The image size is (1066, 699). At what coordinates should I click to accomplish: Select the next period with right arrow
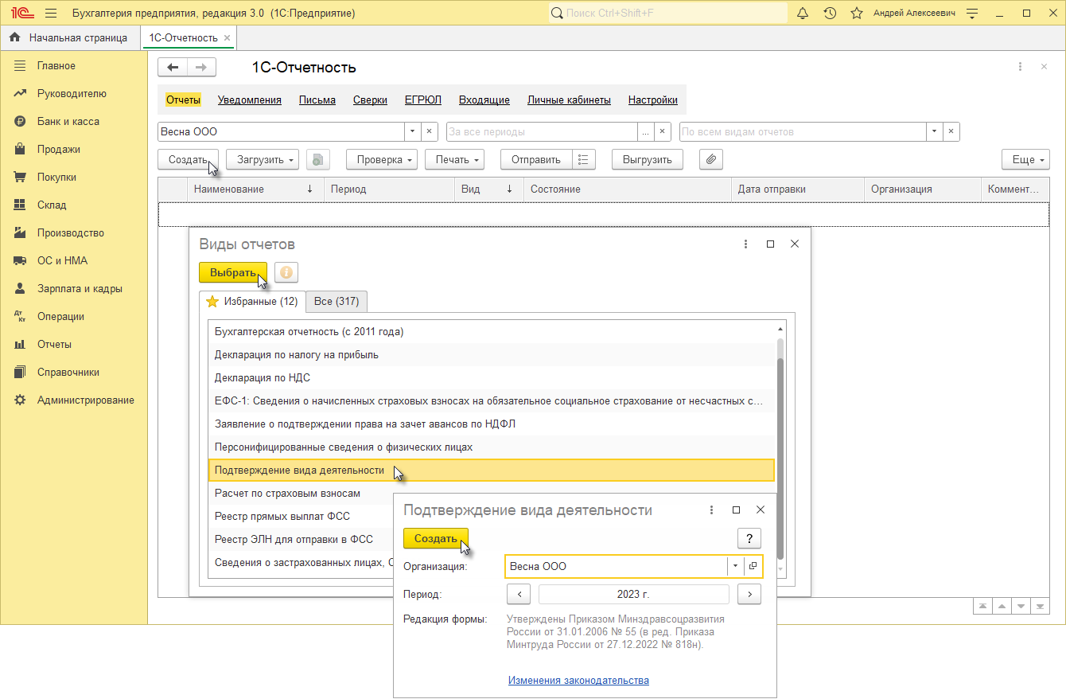749,595
